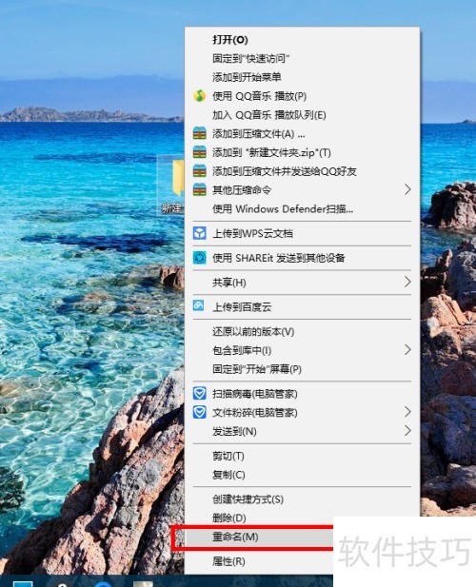
Task: Choose 扫描病毒(电脑管家)
Action: (x=302, y=394)
